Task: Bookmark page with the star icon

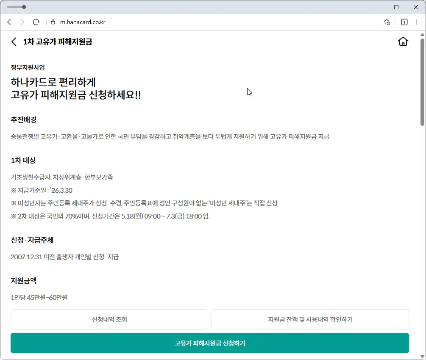Action: click(x=387, y=22)
